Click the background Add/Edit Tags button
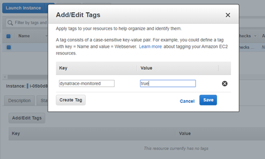The height and width of the screenshot is (159, 265). (27, 118)
